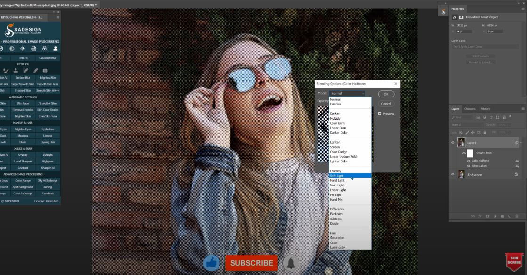Image resolution: width=527 pixels, height=275 pixels.
Task: Toggle visibility of the Background layer
Action: [454, 174]
